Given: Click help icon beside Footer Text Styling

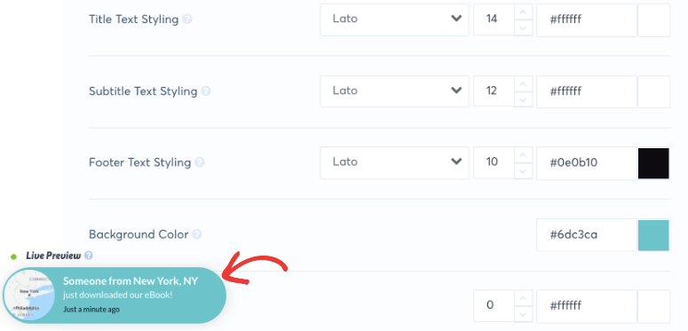Looking at the screenshot, I should (200, 162).
